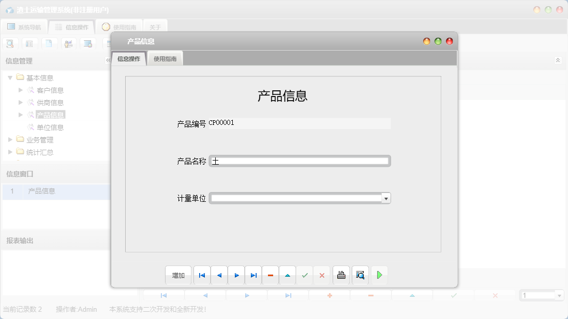
Task: Go to the previous record
Action: 219,275
